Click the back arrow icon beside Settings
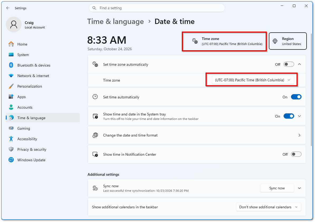315x222 pixels. pos(8,8)
